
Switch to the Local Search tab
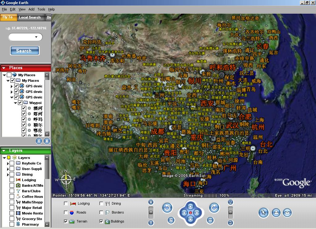pos(30,18)
